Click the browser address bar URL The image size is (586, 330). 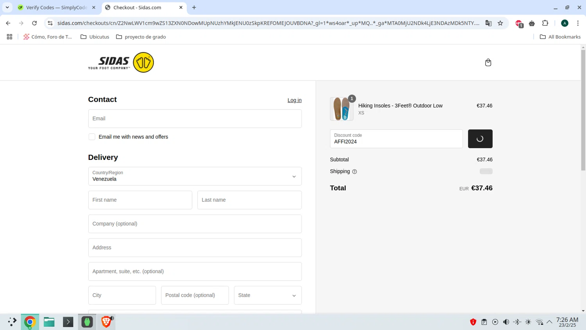[268, 23]
